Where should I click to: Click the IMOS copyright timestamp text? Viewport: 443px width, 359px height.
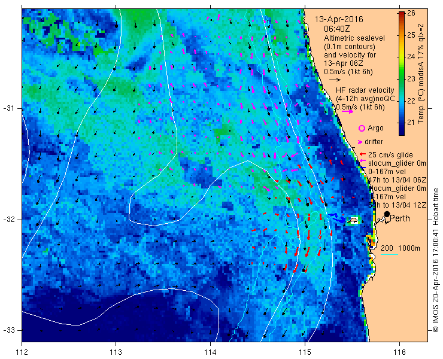436,260
